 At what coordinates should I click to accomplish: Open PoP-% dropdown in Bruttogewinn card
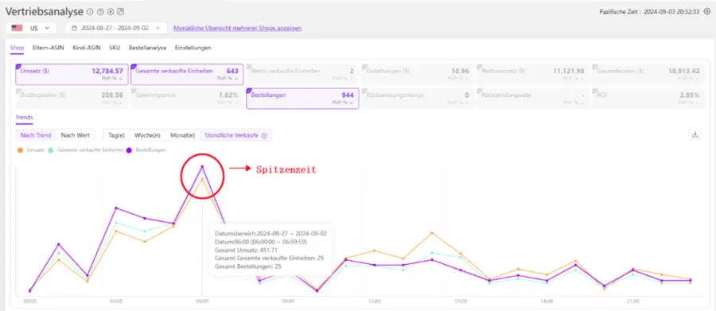(x=113, y=103)
